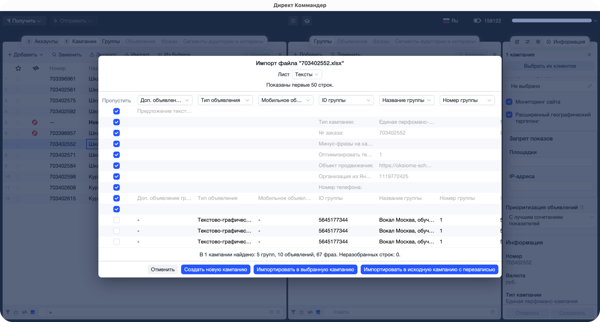Uncheck skip box for Минус-фразы row

tap(116, 144)
